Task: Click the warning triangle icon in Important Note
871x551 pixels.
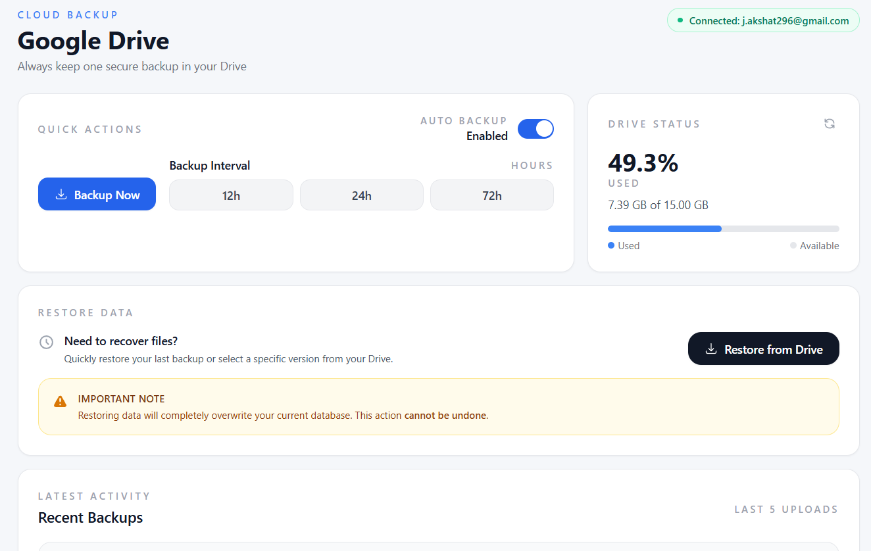Action: click(x=60, y=401)
